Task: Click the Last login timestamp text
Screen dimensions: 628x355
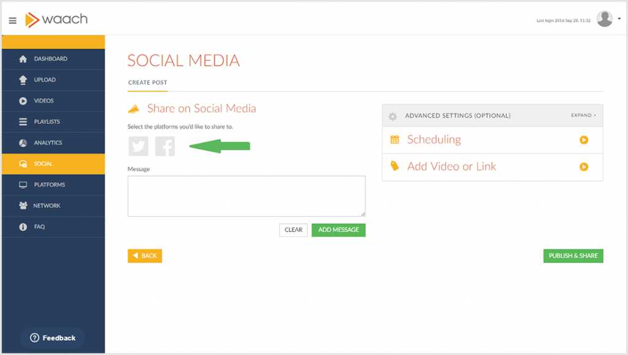Action: point(563,20)
